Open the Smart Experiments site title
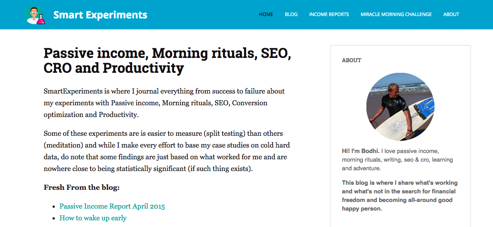493x227 pixels. pyautogui.click(x=100, y=15)
